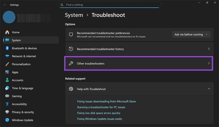Click the Home icon in sidebar
Viewport: 219px width, 127px height.
[x=7, y=32]
